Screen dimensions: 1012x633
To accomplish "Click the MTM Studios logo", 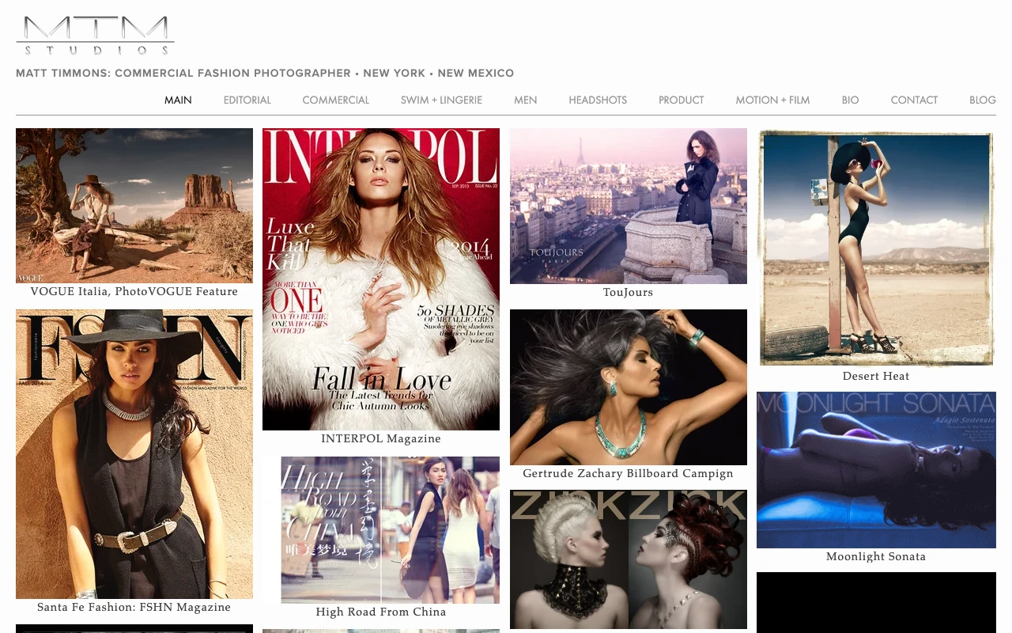I will pos(95,36).
